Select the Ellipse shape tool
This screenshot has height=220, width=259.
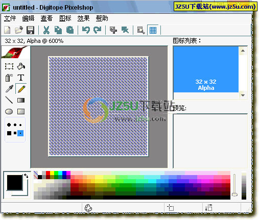(x=9, y=111)
